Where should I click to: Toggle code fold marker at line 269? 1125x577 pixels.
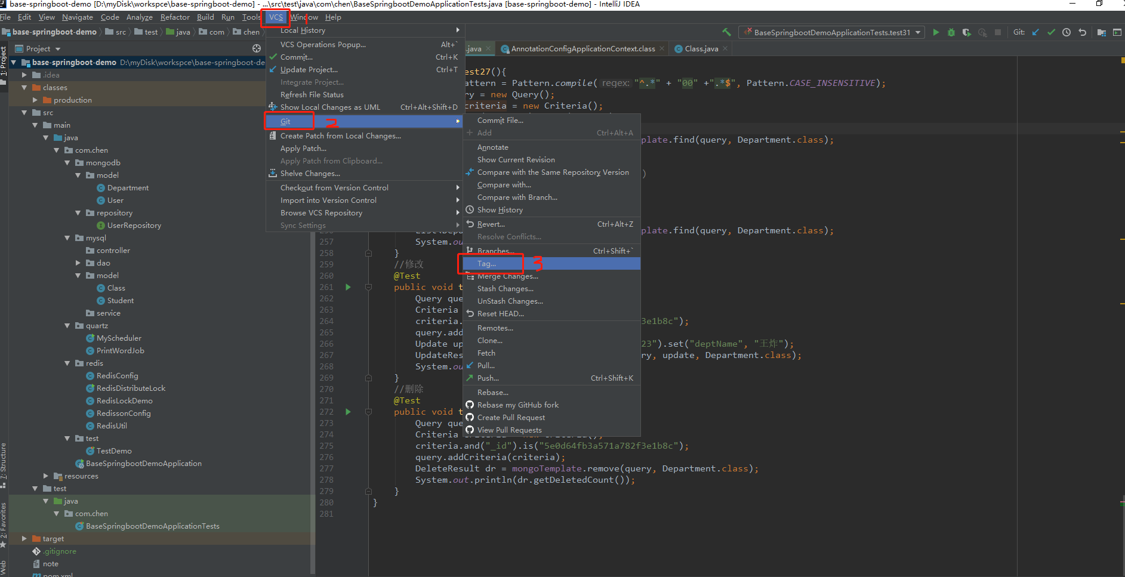pyautogui.click(x=368, y=378)
